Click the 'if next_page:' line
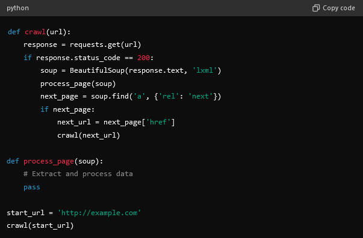Viewport: 363px width, 238px height. [67, 109]
